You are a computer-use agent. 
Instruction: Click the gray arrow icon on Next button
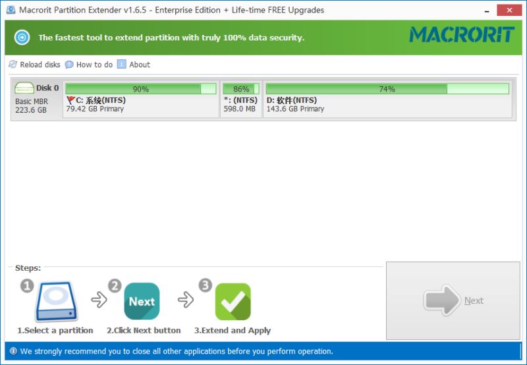(x=442, y=300)
